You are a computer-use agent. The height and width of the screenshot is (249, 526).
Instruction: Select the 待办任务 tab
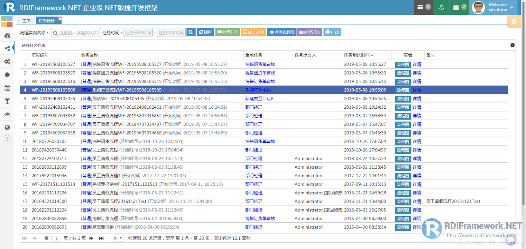(47, 20)
